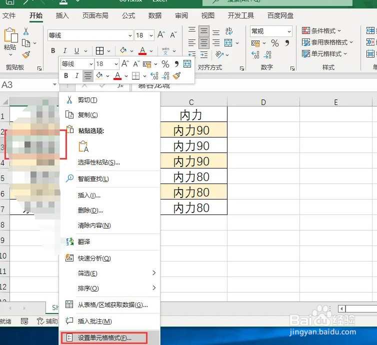Apply ribbon red font color

click(x=142, y=50)
